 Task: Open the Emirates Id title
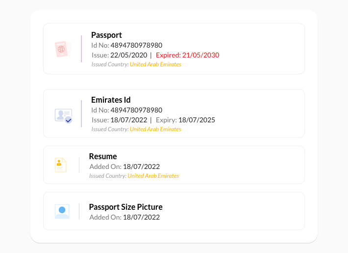(111, 100)
